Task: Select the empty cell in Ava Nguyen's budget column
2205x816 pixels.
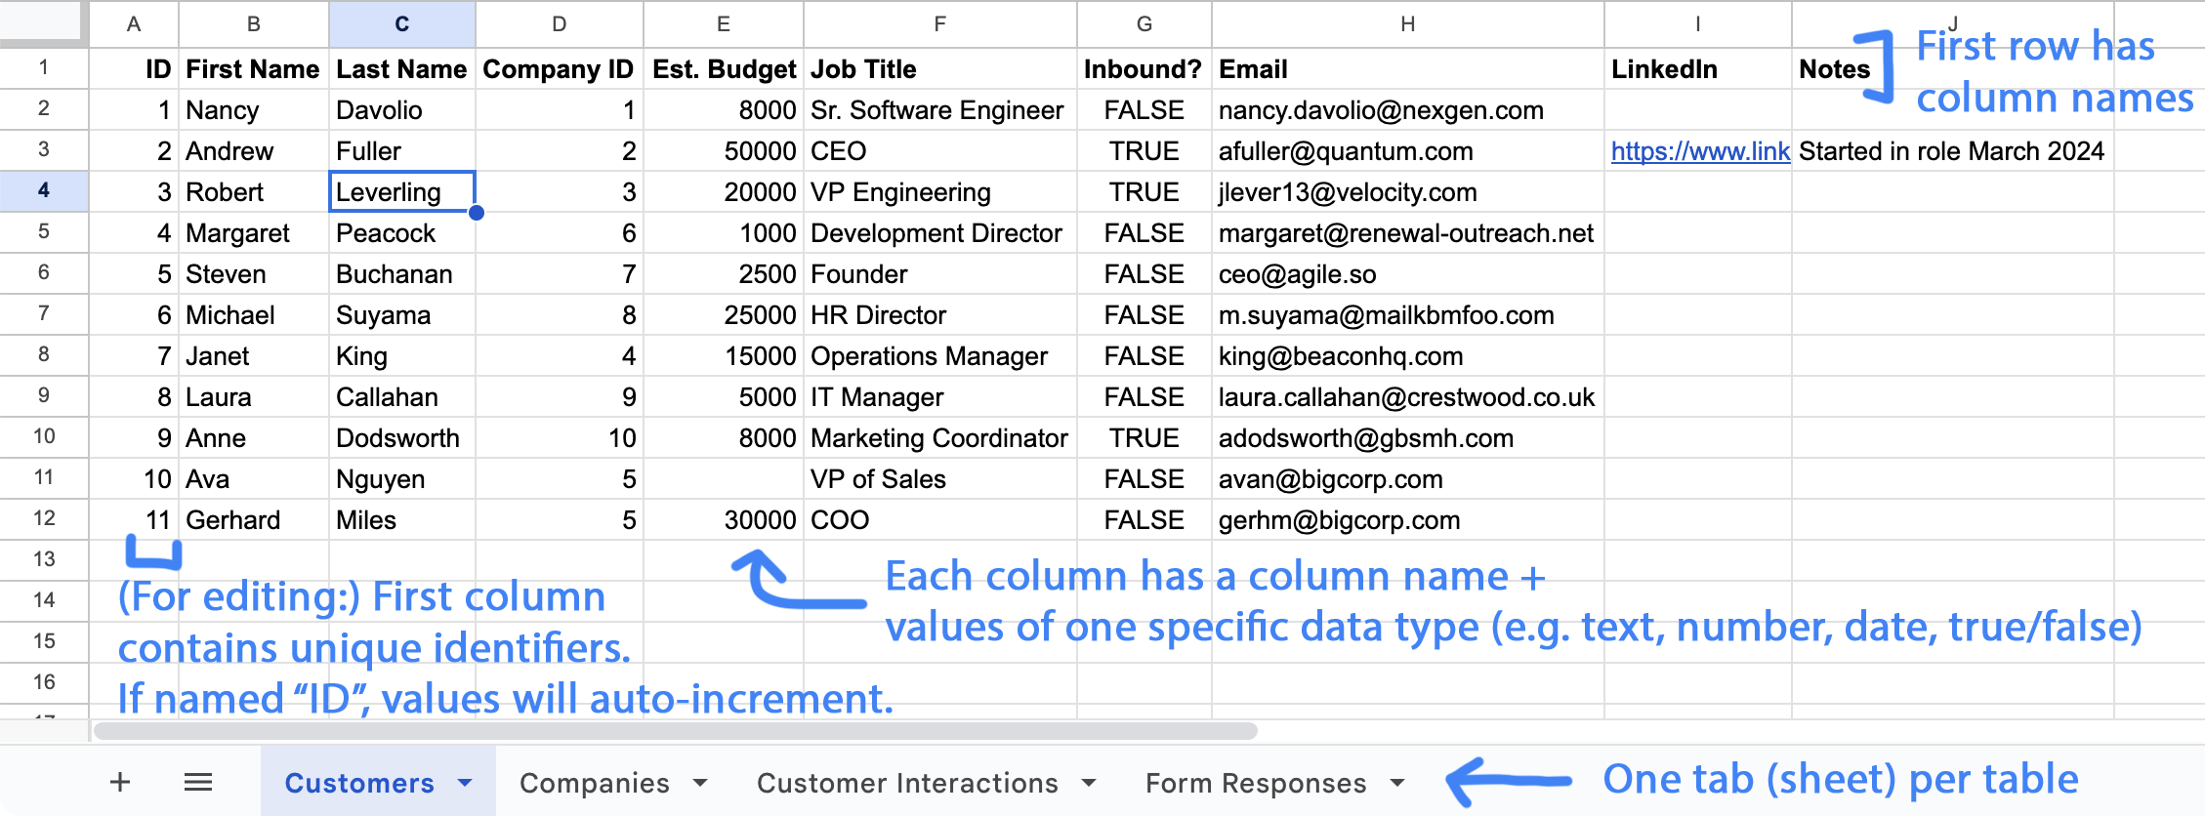Action: coord(724,478)
